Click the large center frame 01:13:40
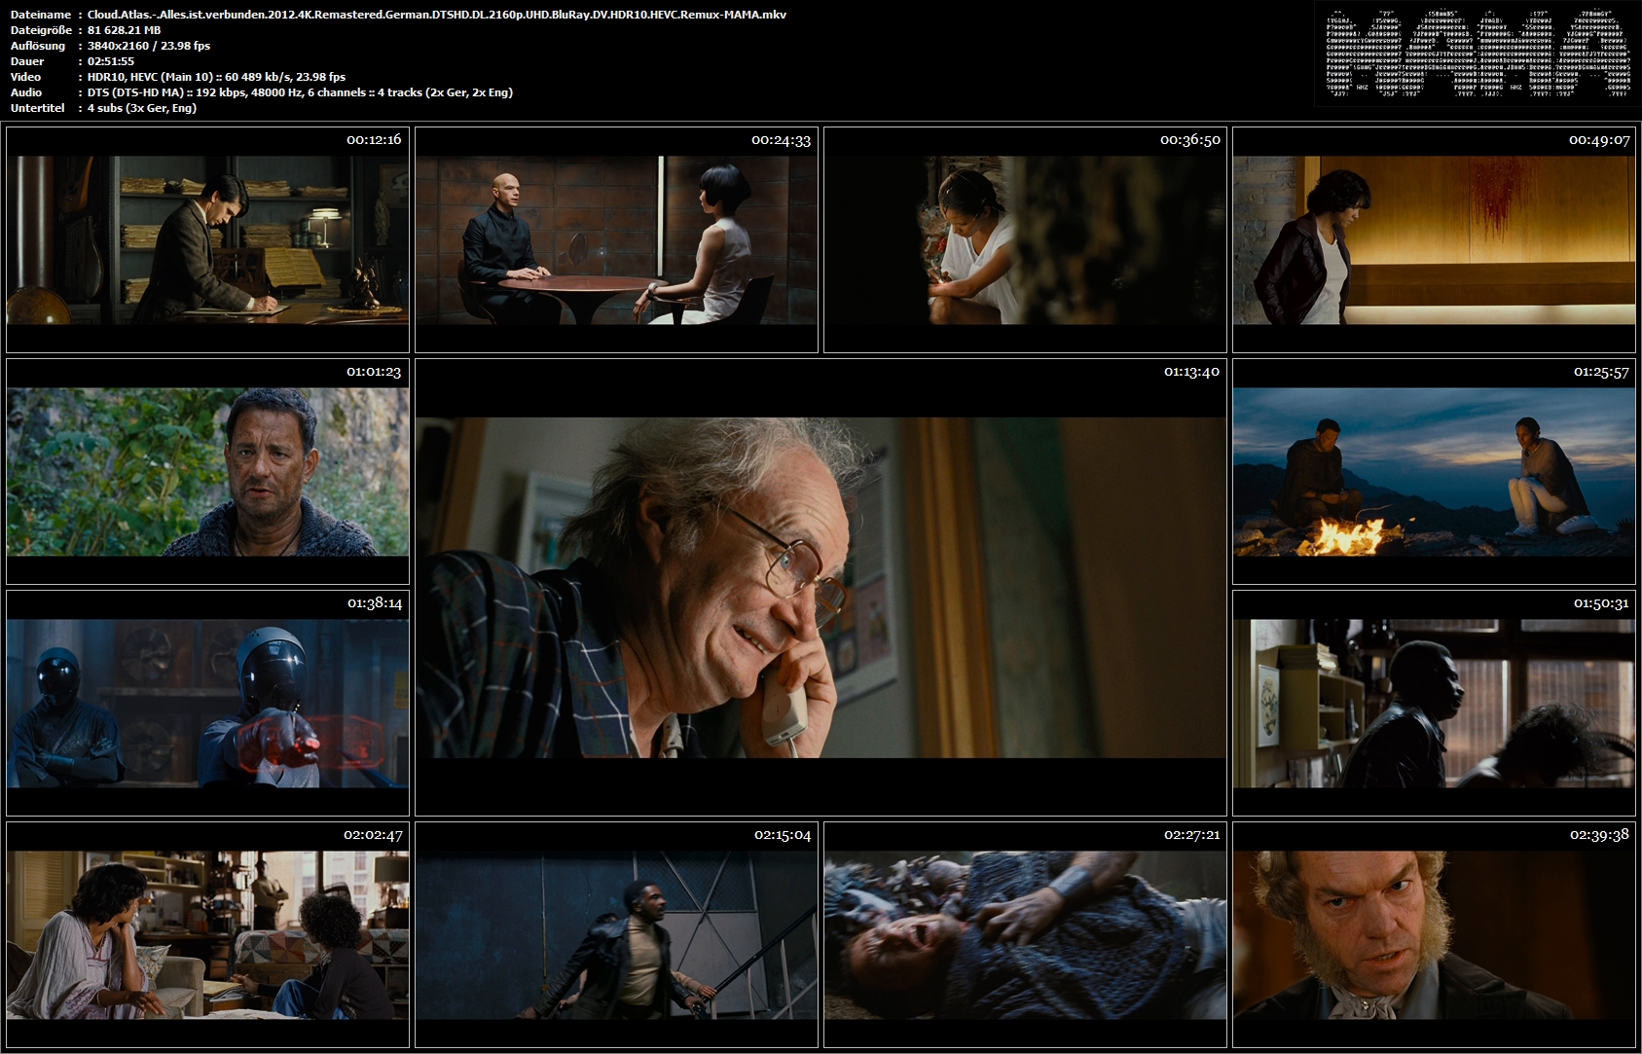 coord(821,587)
